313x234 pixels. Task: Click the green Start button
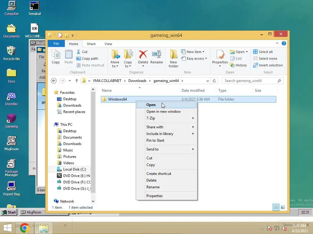(x=9, y=212)
